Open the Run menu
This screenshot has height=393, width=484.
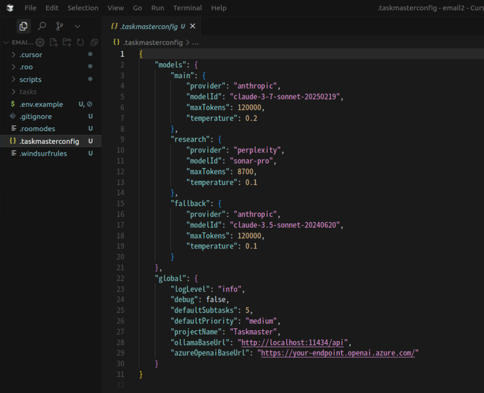coord(157,8)
